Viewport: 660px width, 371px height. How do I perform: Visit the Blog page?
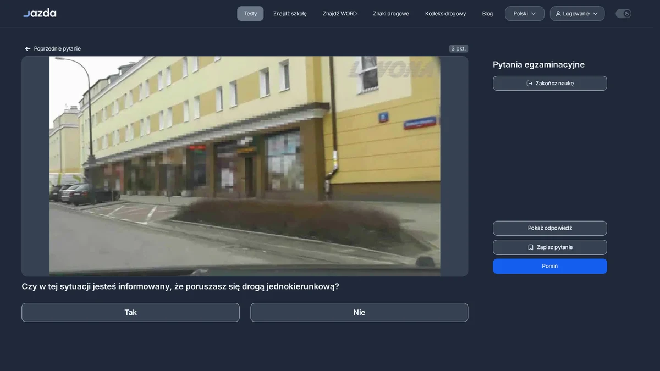(x=487, y=14)
